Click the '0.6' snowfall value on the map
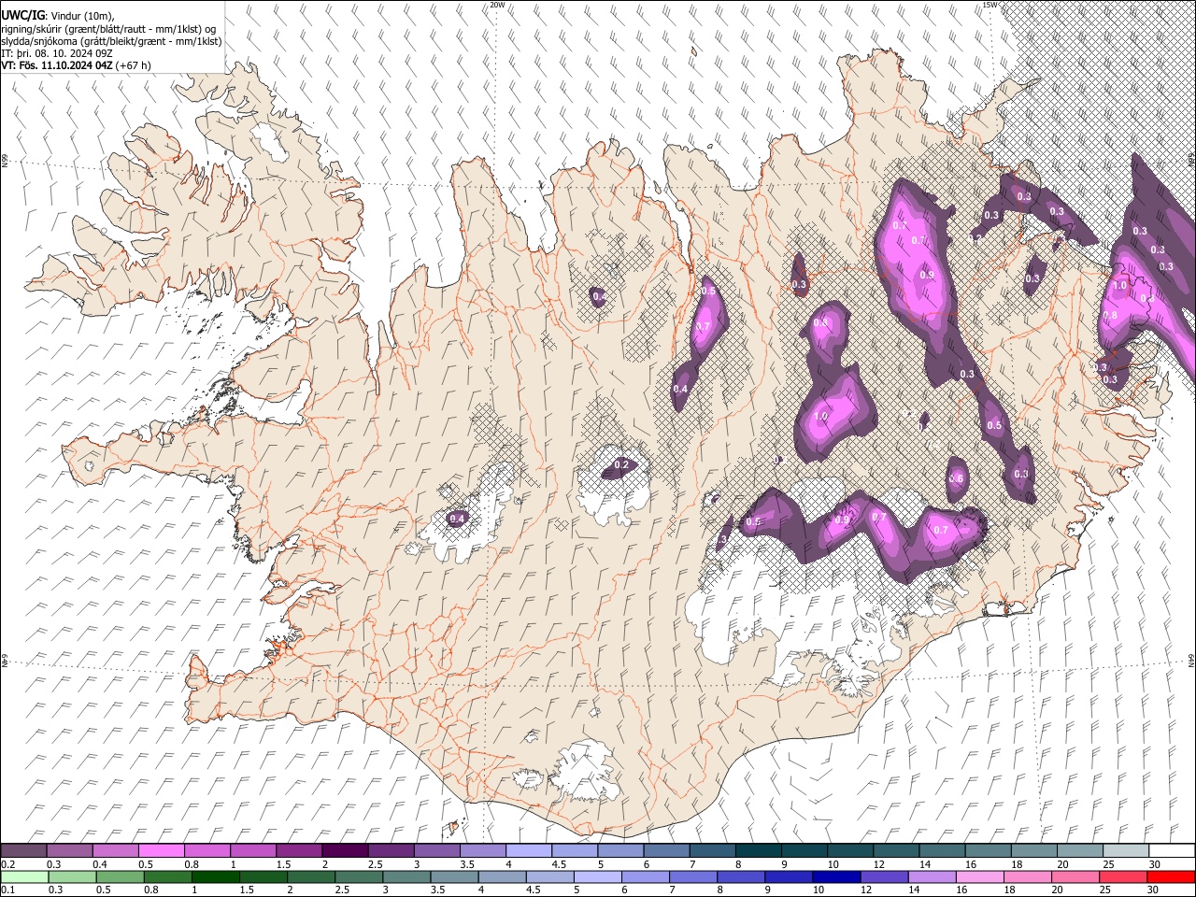The image size is (1196, 897). (x=956, y=478)
